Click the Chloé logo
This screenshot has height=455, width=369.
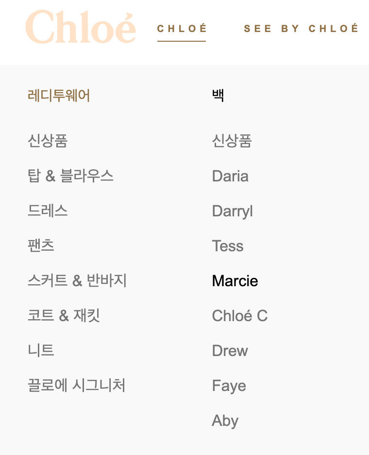pos(81,28)
